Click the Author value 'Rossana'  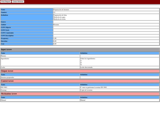(56, 25)
